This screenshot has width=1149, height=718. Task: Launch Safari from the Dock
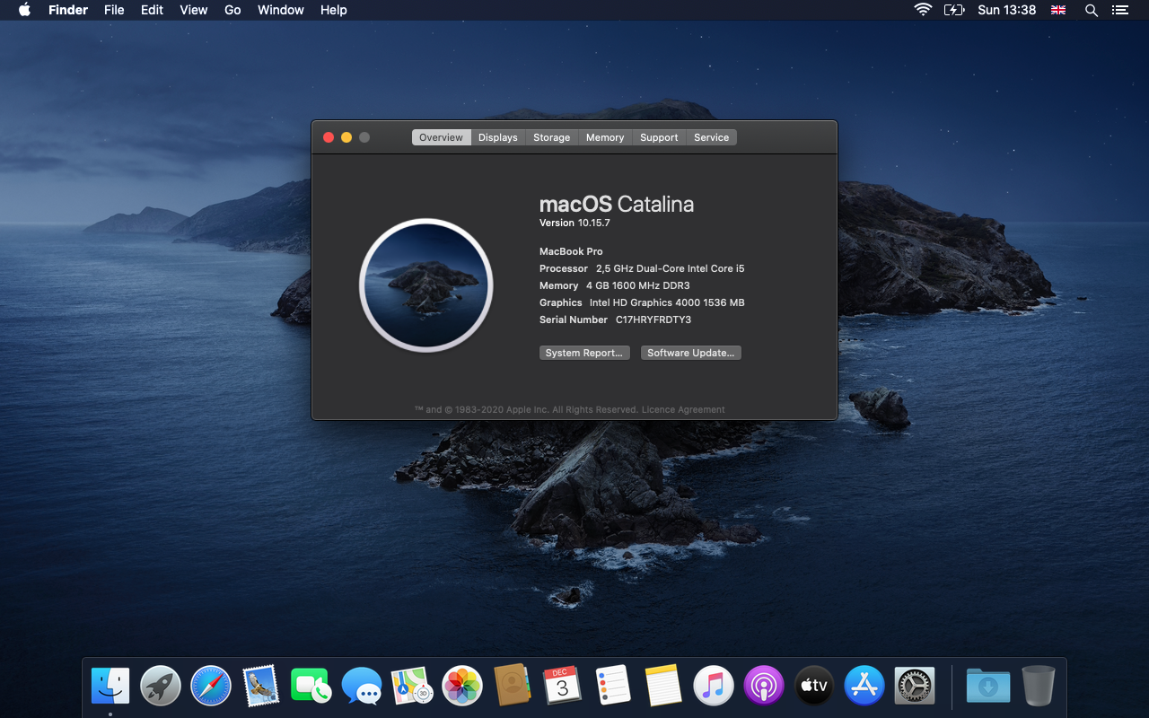pos(211,687)
